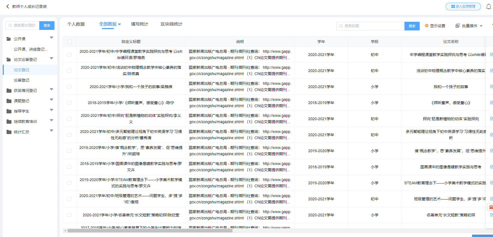Click edit icon for 借概念教学 row
Viewport: 493px width, 237px height.
click(491, 151)
